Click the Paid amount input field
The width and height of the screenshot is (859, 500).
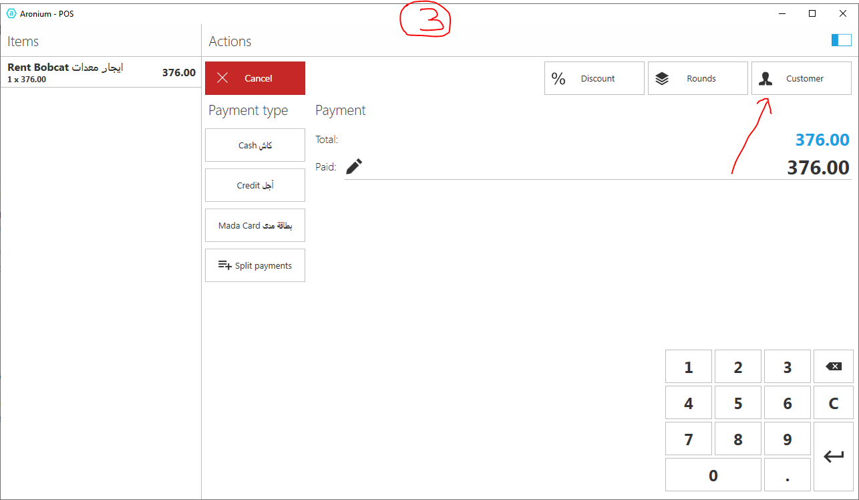601,167
